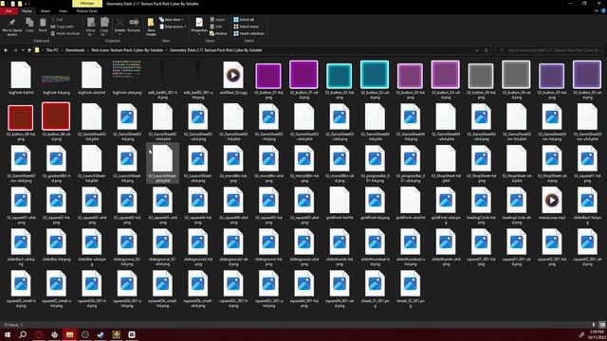The width and height of the screenshot is (607, 341).
Task: Open Steam from the taskbar
Action: pyautogui.click(x=101, y=334)
